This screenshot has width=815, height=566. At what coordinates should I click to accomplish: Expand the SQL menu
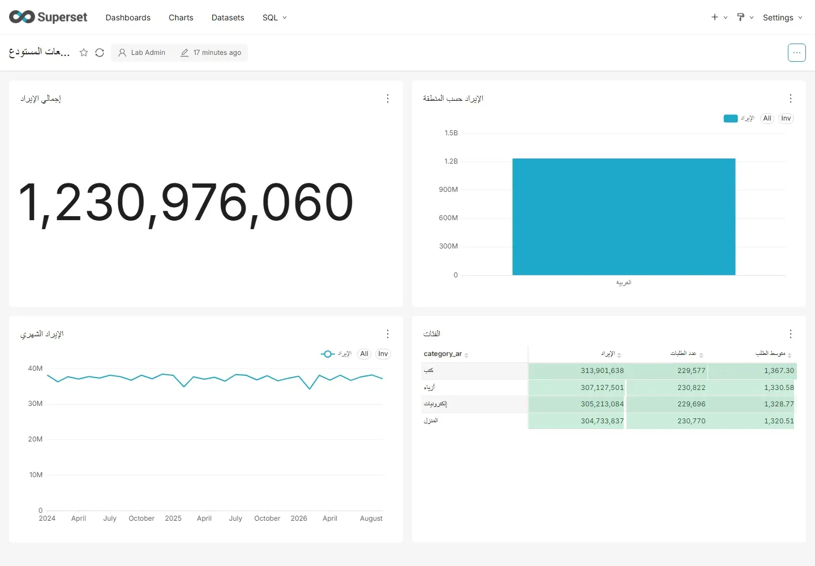click(x=274, y=18)
